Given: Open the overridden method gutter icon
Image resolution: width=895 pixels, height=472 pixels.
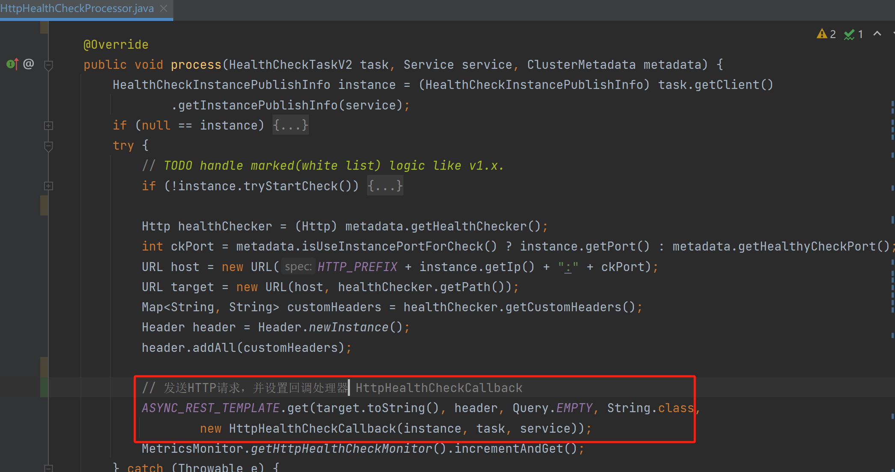Looking at the screenshot, I should pyautogui.click(x=12, y=64).
